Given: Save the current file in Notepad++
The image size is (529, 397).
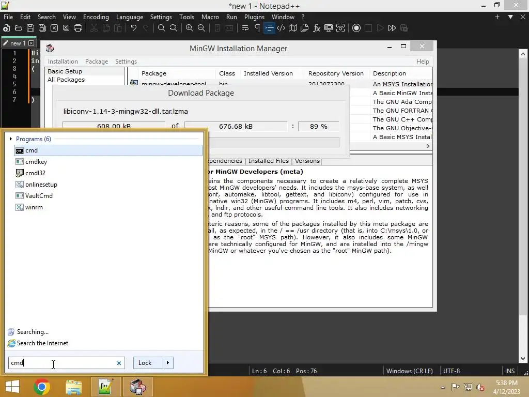Looking at the screenshot, I should [x=30, y=28].
